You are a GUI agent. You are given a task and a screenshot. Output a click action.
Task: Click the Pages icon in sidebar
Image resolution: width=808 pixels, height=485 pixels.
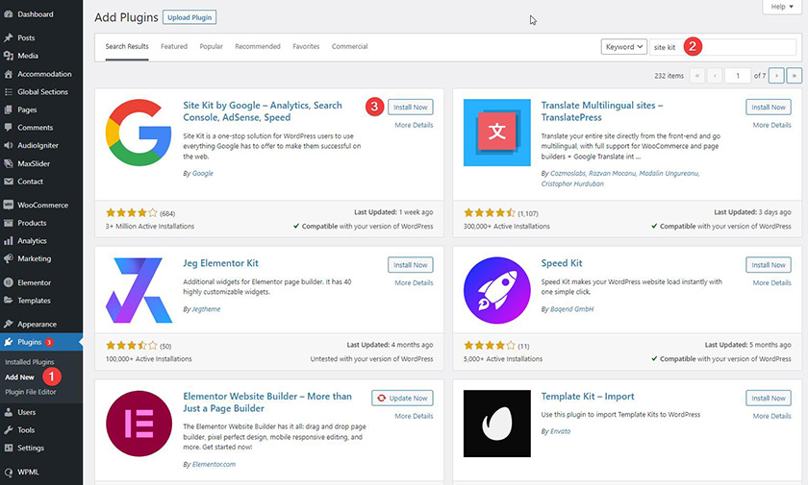click(x=9, y=109)
